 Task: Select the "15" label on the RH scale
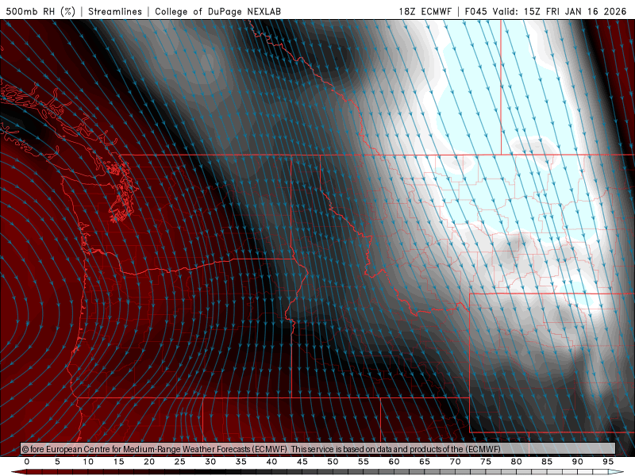(x=118, y=462)
